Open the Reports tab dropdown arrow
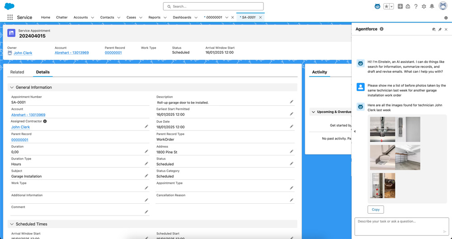This screenshot has width=452, height=239. 165,18
